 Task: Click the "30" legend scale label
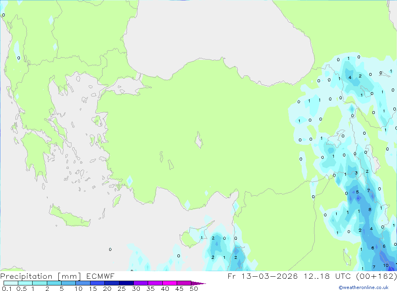pyautogui.click(x=136, y=289)
